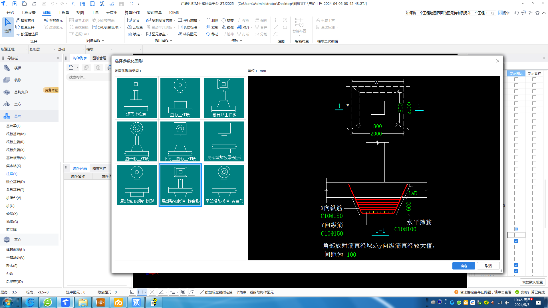This screenshot has height=308, width=548.
Task: Open the 柱墩 component type dropdown
Action: (x=100, y=49)
